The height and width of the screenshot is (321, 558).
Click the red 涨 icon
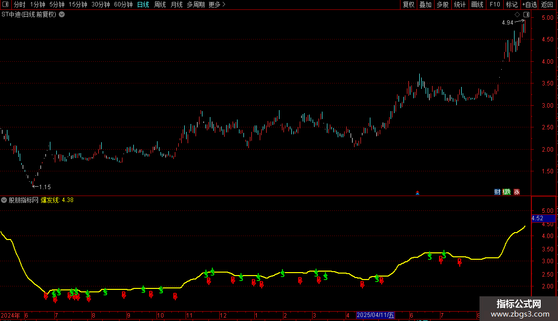click(x=517, y=192)
